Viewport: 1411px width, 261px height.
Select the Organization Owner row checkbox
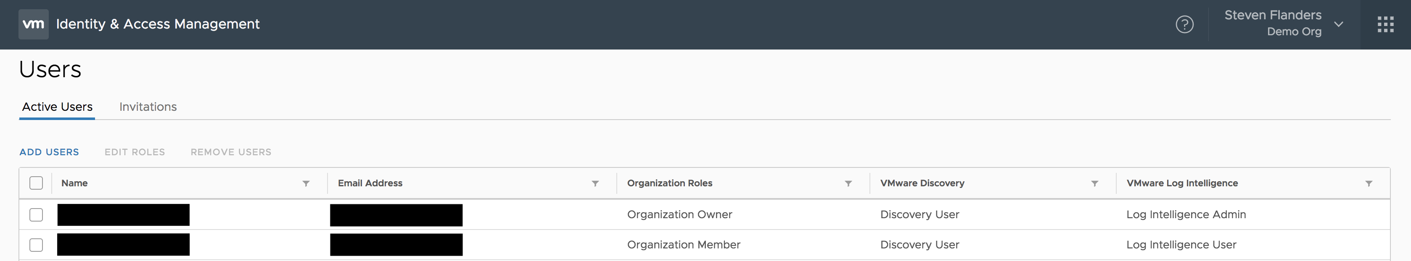(36, 214)
